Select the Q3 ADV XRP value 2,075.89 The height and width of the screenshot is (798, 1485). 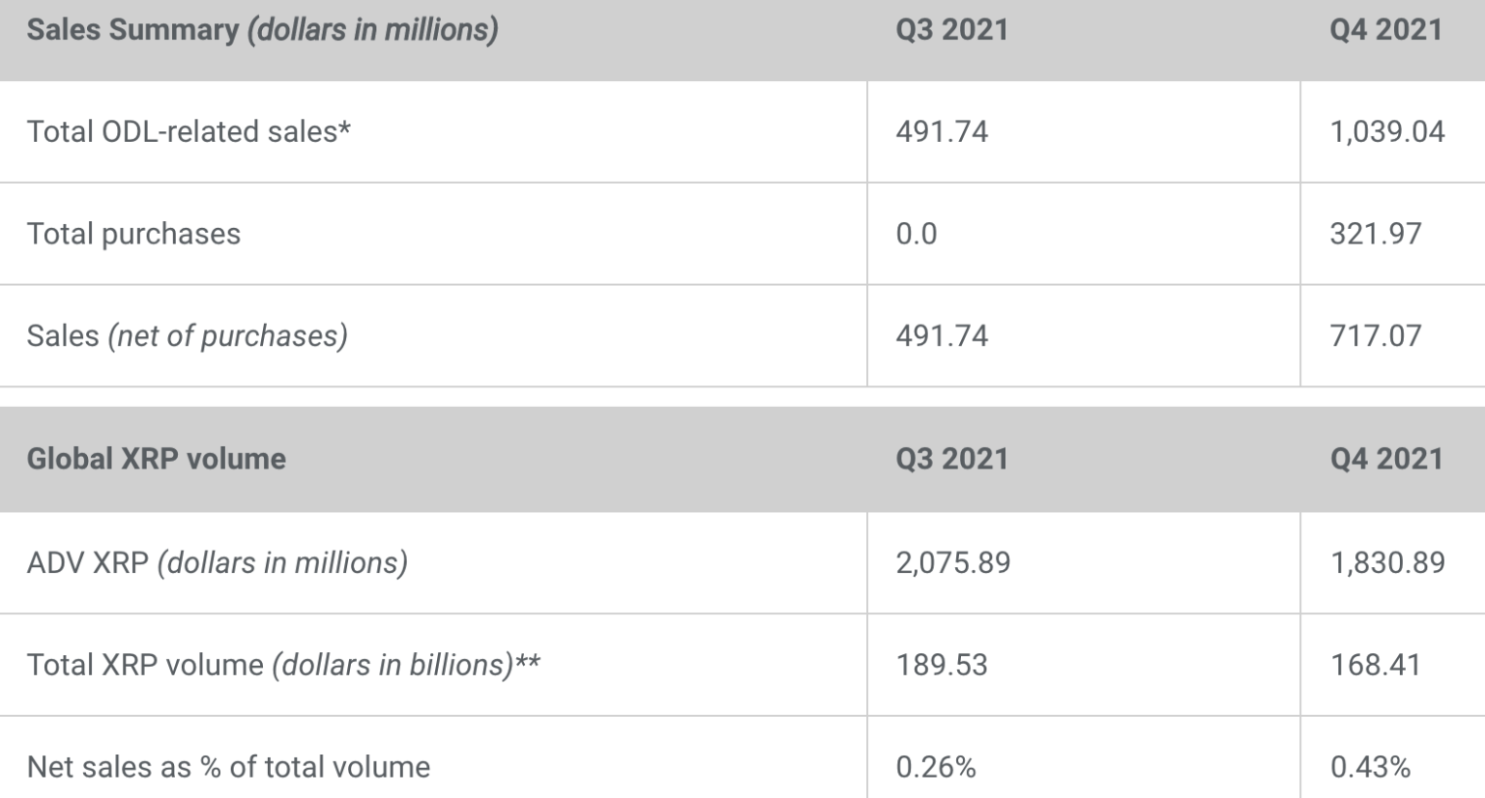[x=953, y=562]
